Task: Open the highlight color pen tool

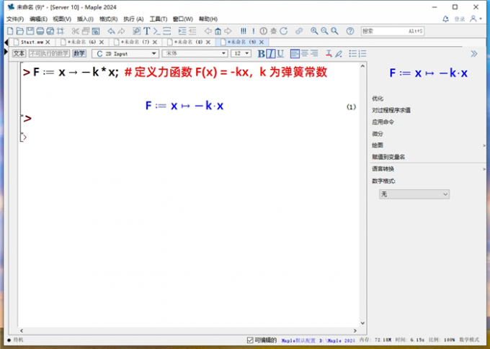Action: click(339, 54)
